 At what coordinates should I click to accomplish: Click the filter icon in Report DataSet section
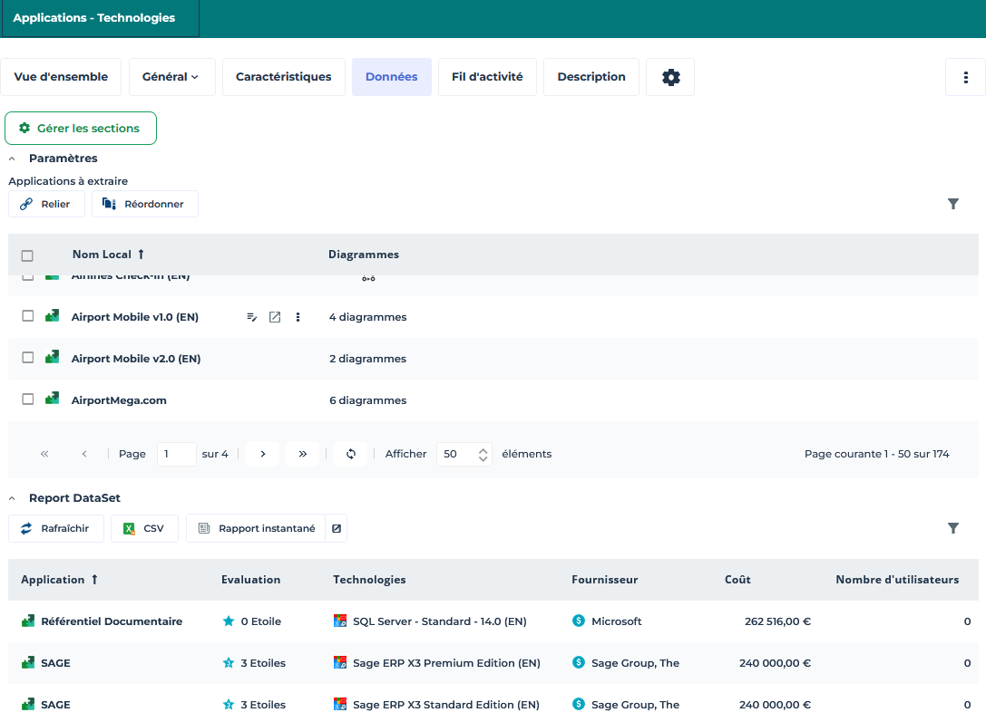953,528
